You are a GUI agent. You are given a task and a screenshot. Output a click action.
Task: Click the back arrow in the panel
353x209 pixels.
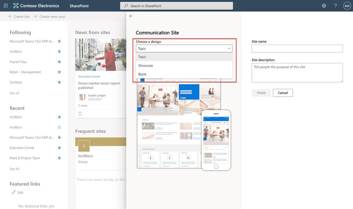click(x=131, y=16)
